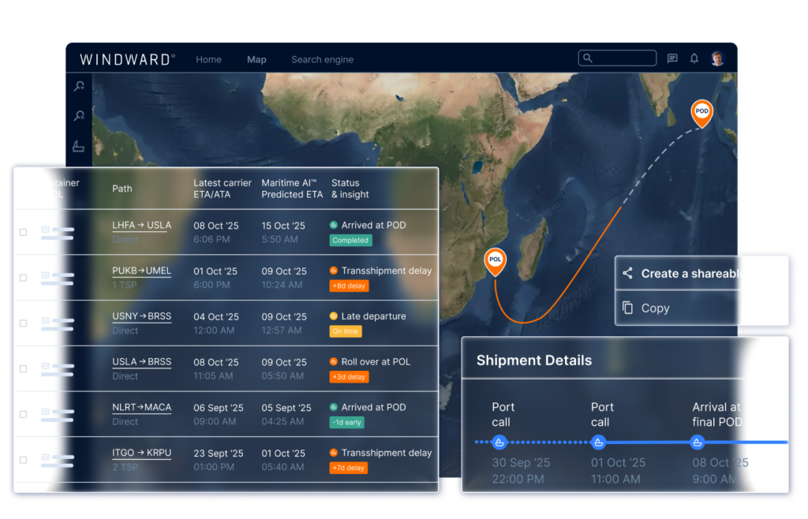This screenshot has width=808, height=519.
Task: Click Arrival at final POD timeline marker
Action: coord(698,442)
